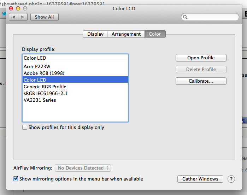Click the Open Profile button
Viewport: 247px width, 195px height.
click(201, 58)
